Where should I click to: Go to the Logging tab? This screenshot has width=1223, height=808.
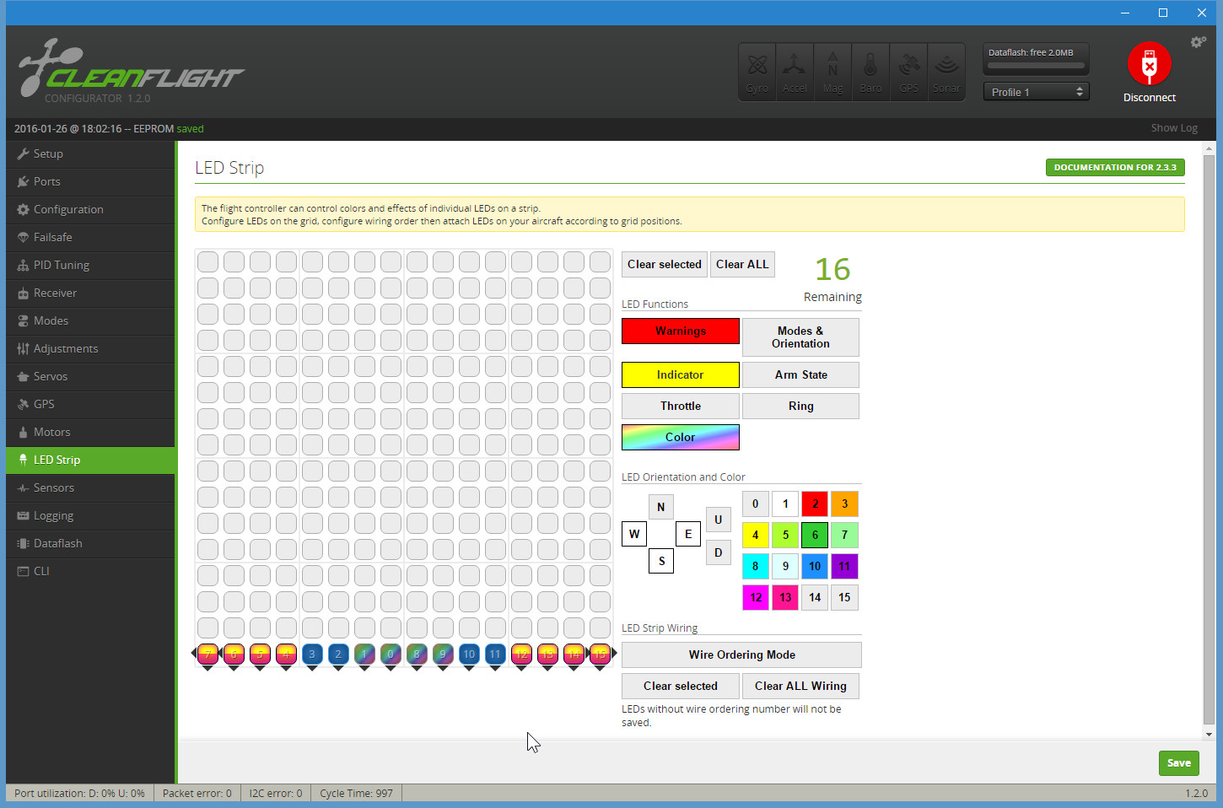click(x=90, y=515)
